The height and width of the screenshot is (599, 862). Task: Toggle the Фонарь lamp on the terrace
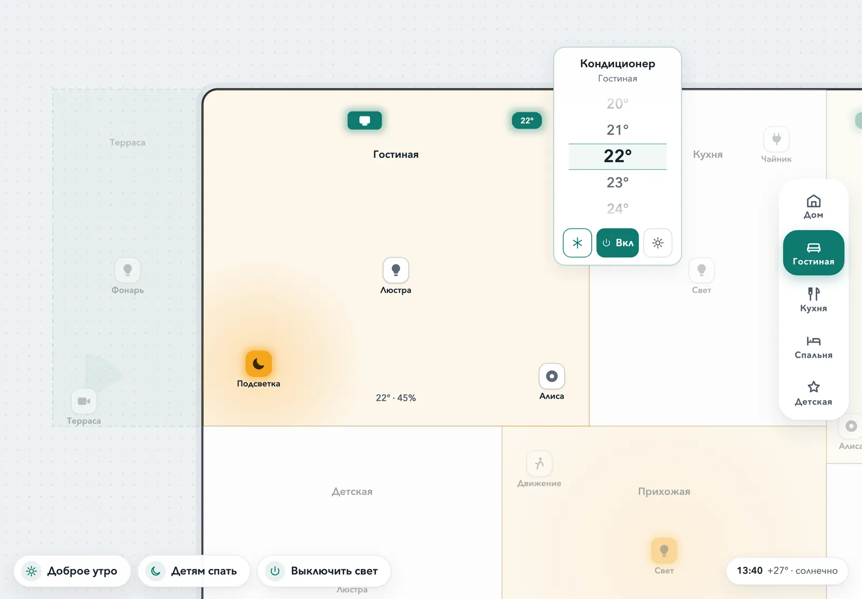pos(128,270)
